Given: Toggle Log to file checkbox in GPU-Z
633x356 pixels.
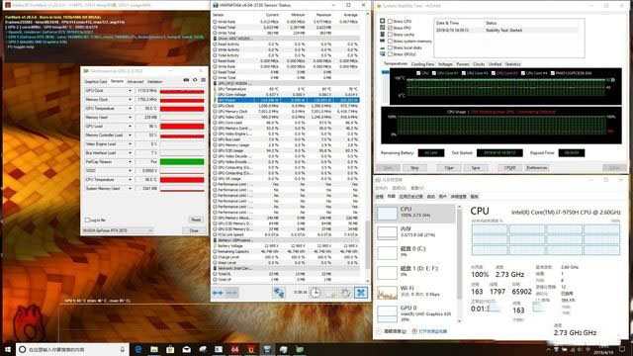Looking at the screenshot, I should tap(87, 220).
